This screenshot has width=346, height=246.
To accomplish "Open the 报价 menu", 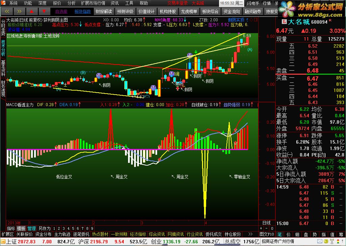I will [x=57, y=3].
